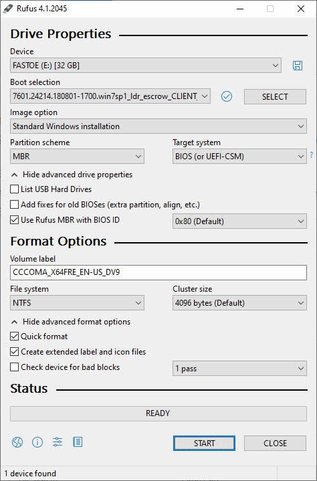
Task: Uncheck Quick format option
Action: point(15,336)
